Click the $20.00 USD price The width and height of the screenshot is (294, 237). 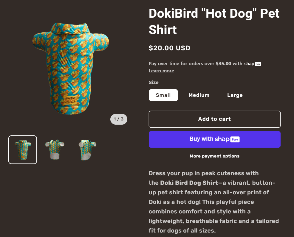pos(169,48)
